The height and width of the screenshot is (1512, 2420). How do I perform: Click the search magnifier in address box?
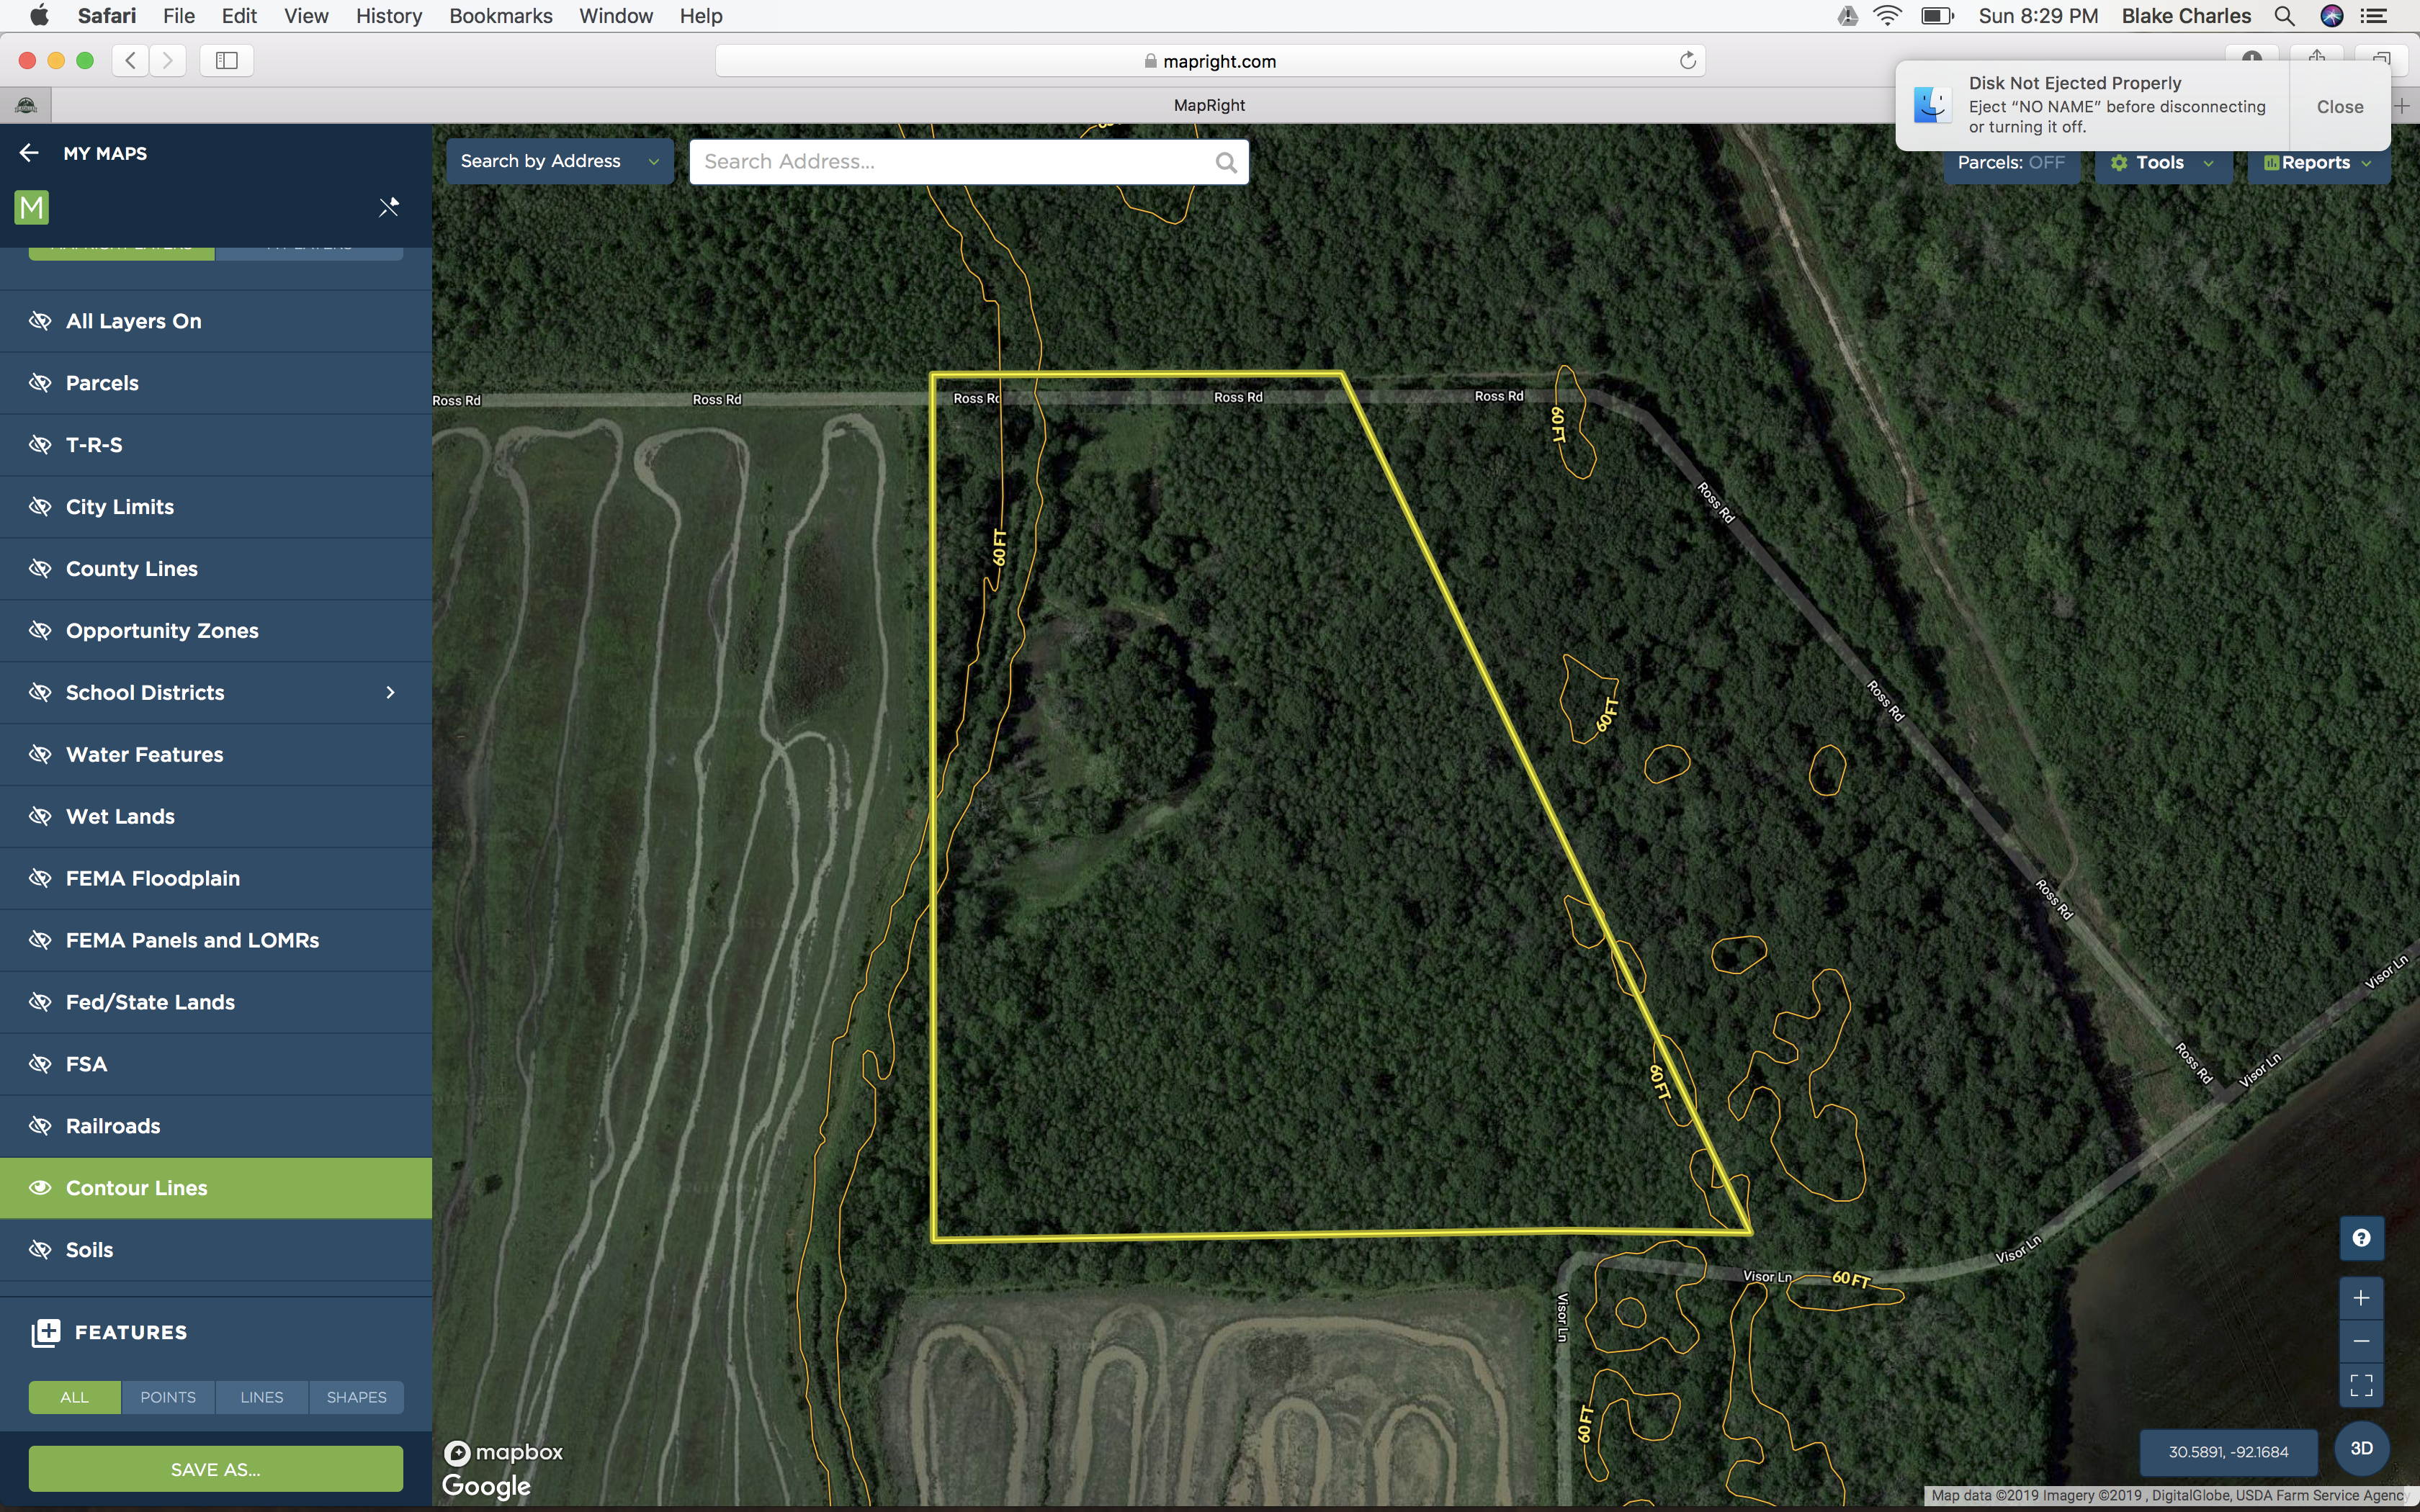tap(1226, 162)
